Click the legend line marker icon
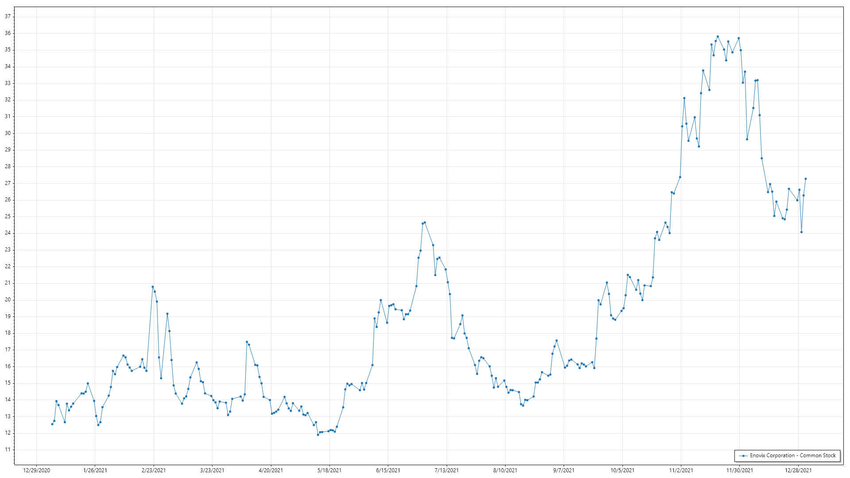850x478 pixels. coord(743,455)
